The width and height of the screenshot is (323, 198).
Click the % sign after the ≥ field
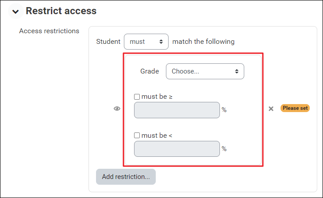(224, 110)
